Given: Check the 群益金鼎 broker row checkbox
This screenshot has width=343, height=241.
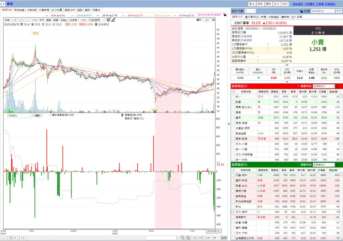Looking at the screenshot, I should click(x=233, y=133).
